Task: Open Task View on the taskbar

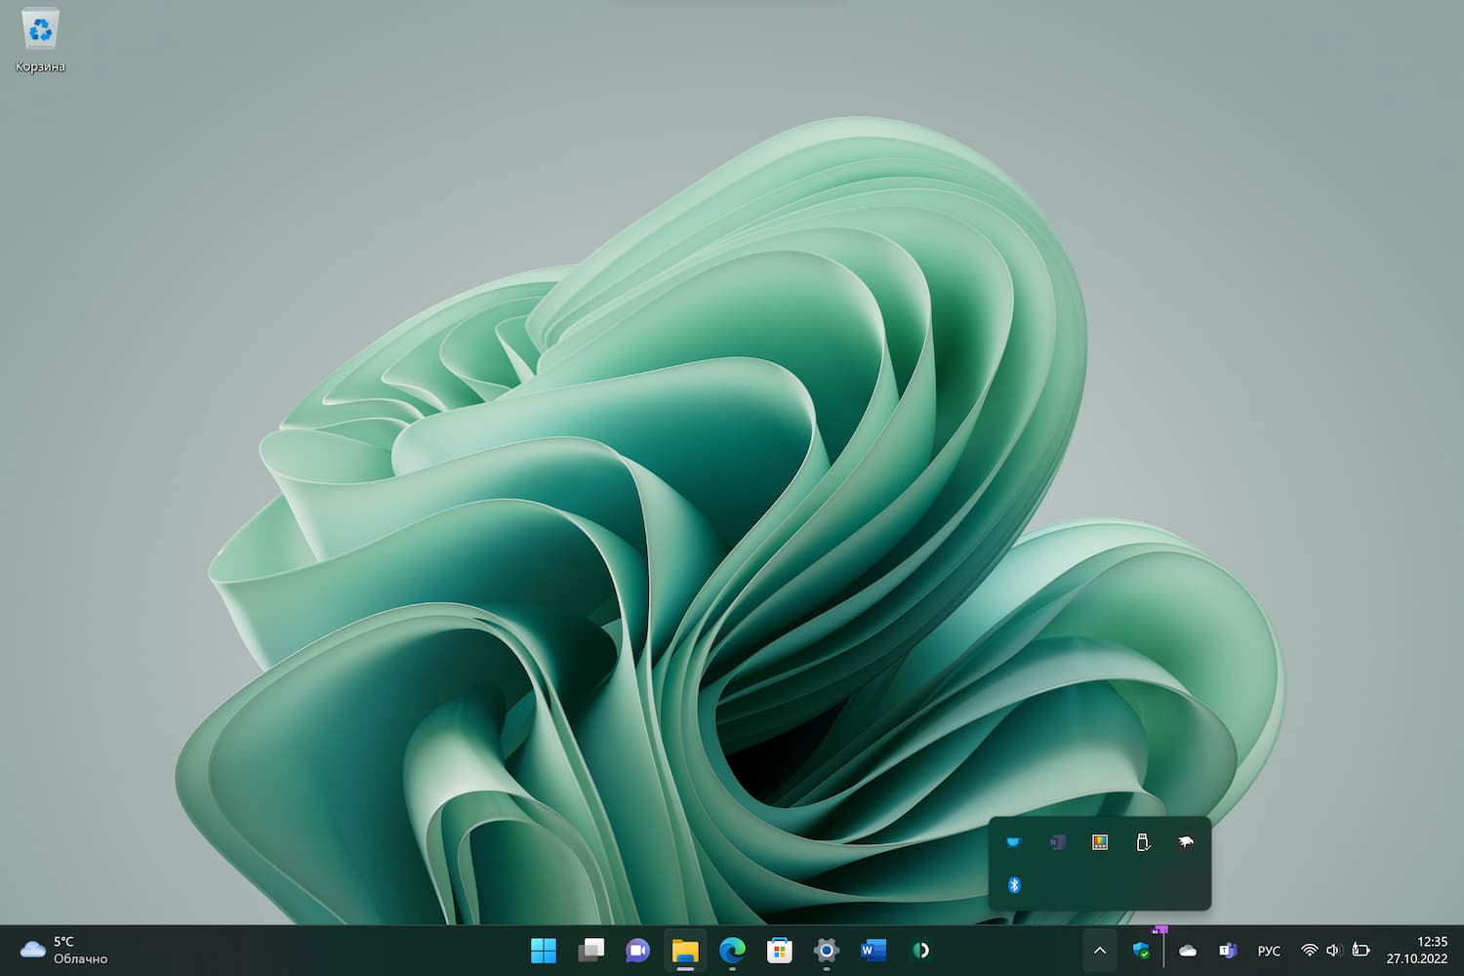Action: click(590, 950)
